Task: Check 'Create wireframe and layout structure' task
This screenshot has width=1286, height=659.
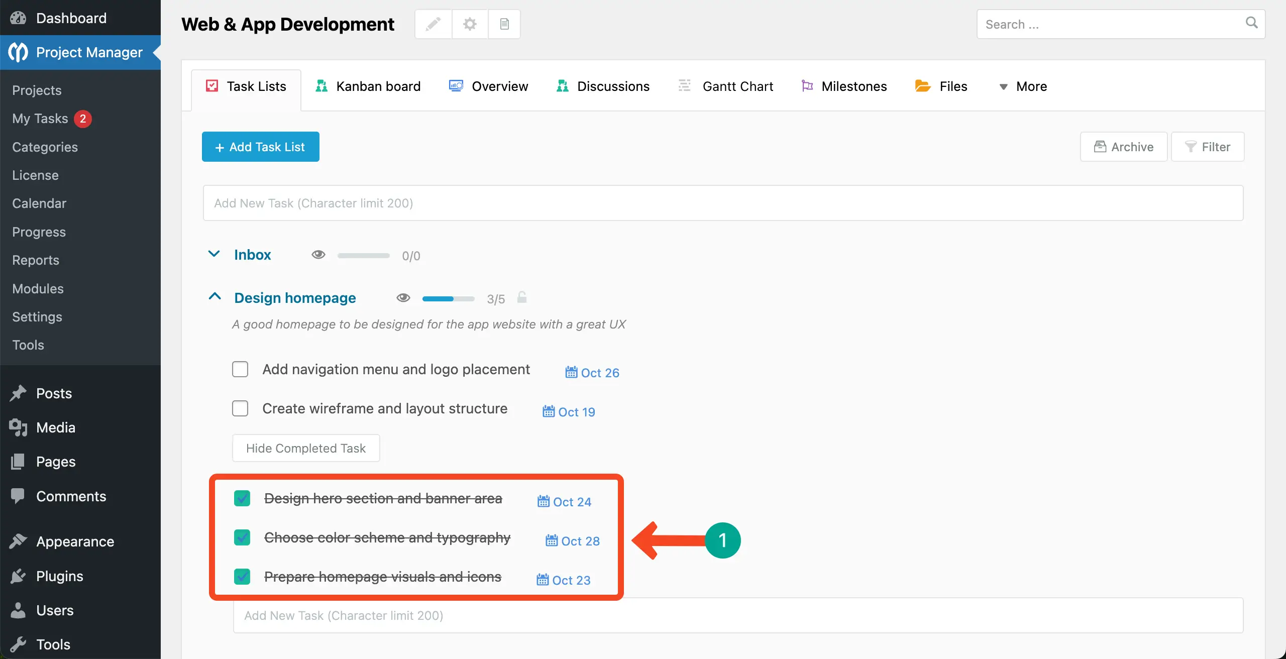Action: pos(240,408)
